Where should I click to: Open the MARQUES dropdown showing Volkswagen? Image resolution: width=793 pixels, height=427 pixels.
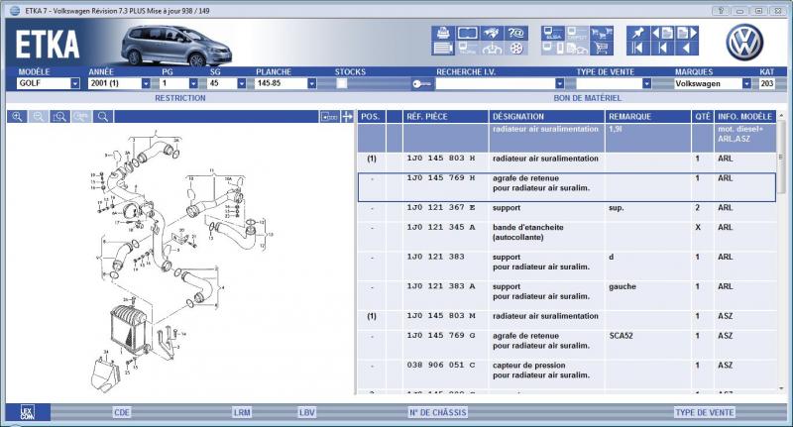[x=746, y=83]
